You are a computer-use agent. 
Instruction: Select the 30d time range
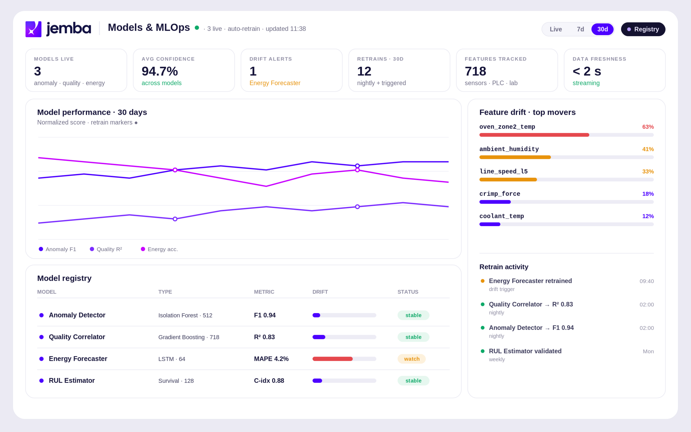pos(602,29)
